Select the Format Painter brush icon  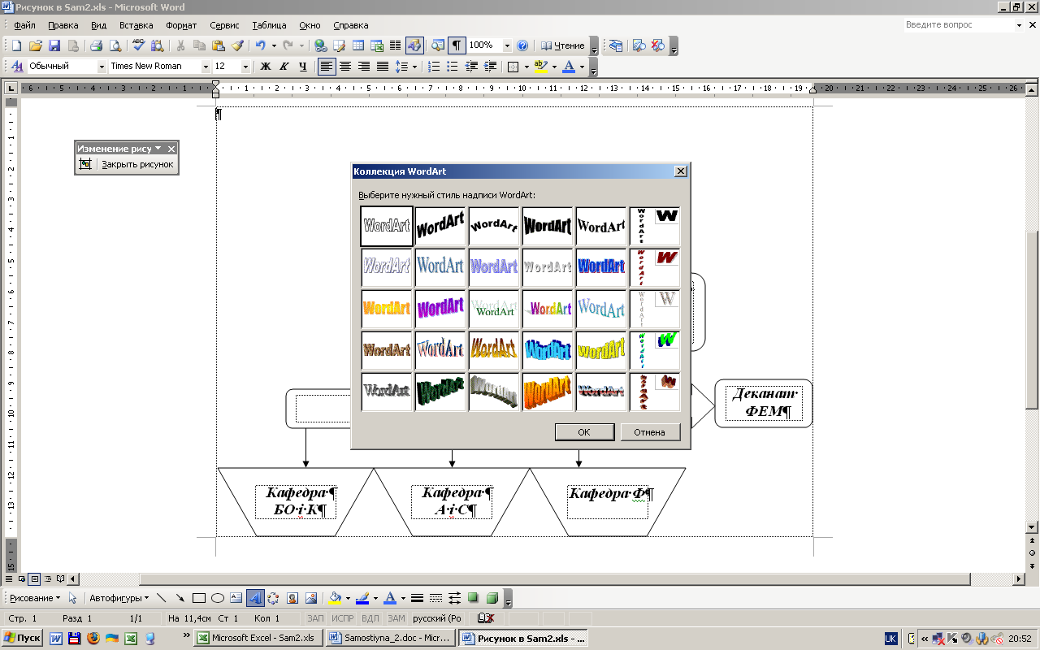(237, 45)
